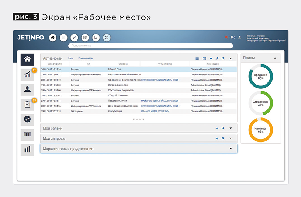Image resolution: width=301 pixels, height=197 pixels.
Task: Switch to the По клиентам activities filter
Action: [x=86, y=58]
